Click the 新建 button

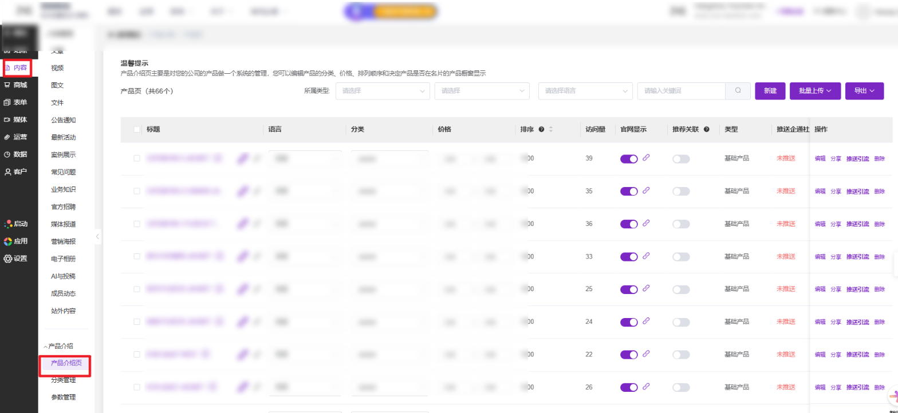pyautogui.click(x=770, y=91)
